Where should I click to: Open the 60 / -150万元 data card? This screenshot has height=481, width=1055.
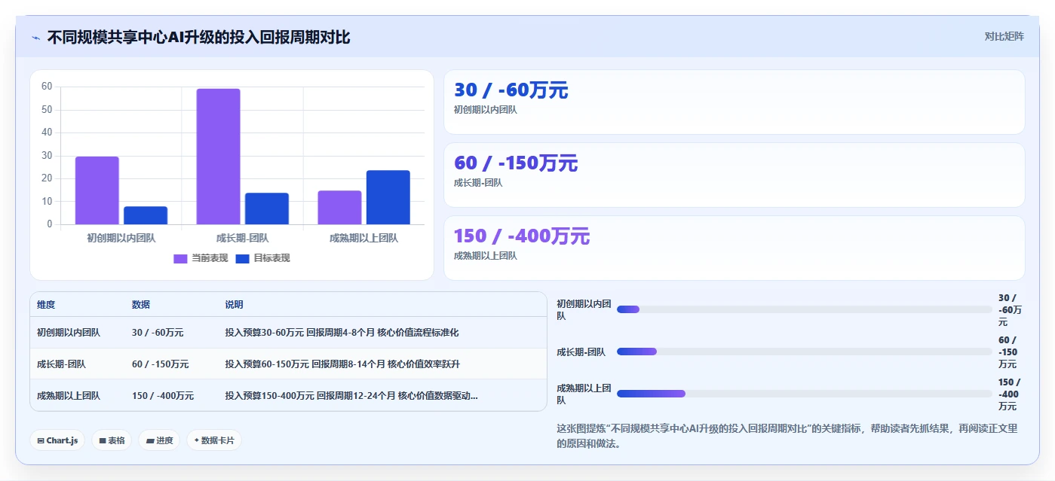[x=735, y=175]
